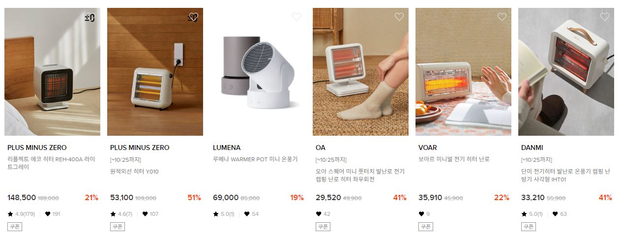Click the 쿠폰 badge under the first product
Screen dimensions: 622x238
pyautogui.click(x=15, y=227)
